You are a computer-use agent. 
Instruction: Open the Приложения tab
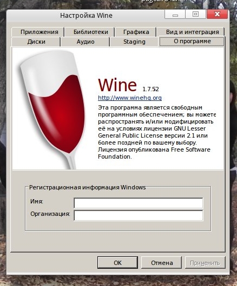[x=38, y=32]
